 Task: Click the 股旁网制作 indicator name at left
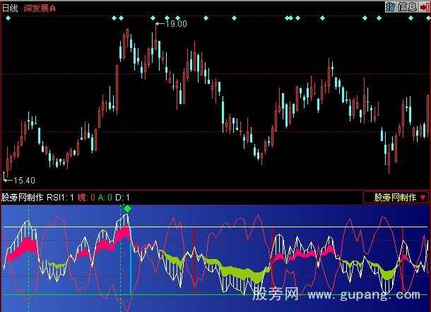(x=23, y=197)
